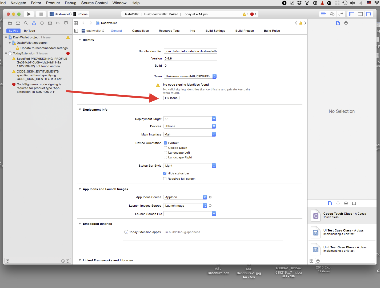Open the Status Bar Style dropdown
Viewport: 380px width, 288px height.
click(x=190, y=166)
